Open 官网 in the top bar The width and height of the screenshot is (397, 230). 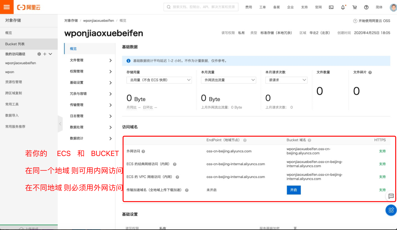click(x=318, y=7)
